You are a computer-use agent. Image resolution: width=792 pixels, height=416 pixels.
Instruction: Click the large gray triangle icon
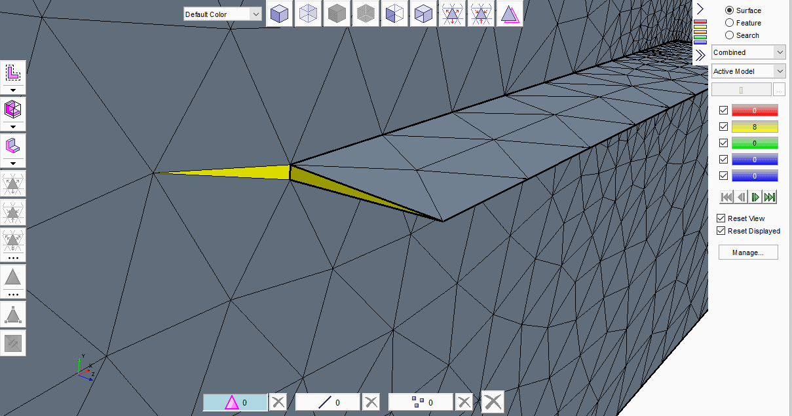(12, 277)
